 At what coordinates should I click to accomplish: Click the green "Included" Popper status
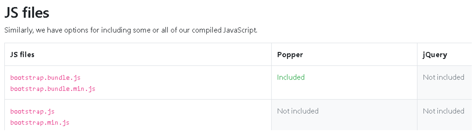[291, 77]
